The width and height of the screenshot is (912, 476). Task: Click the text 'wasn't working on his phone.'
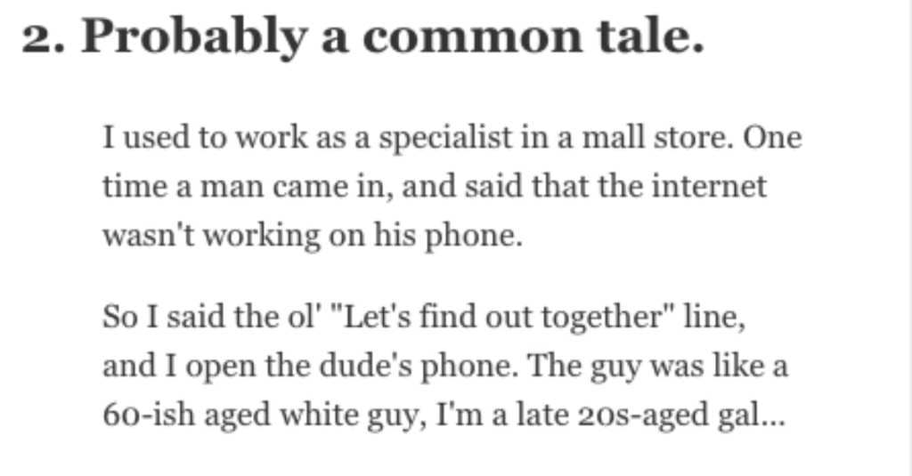pos(313,238)
